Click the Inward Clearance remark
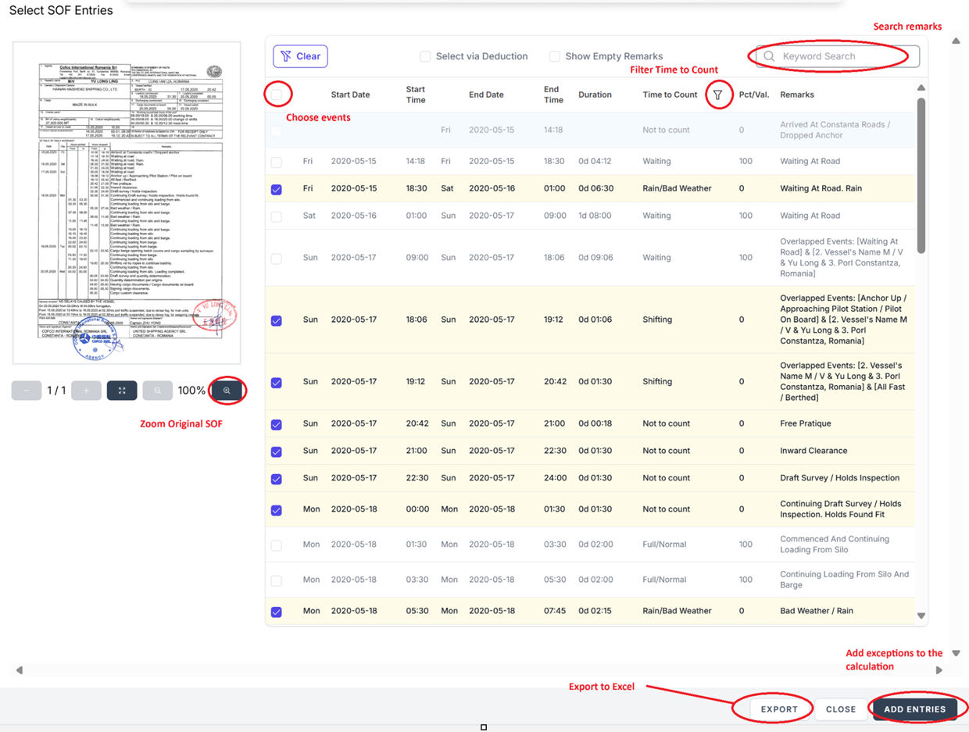969x732 pixels. 813,451
